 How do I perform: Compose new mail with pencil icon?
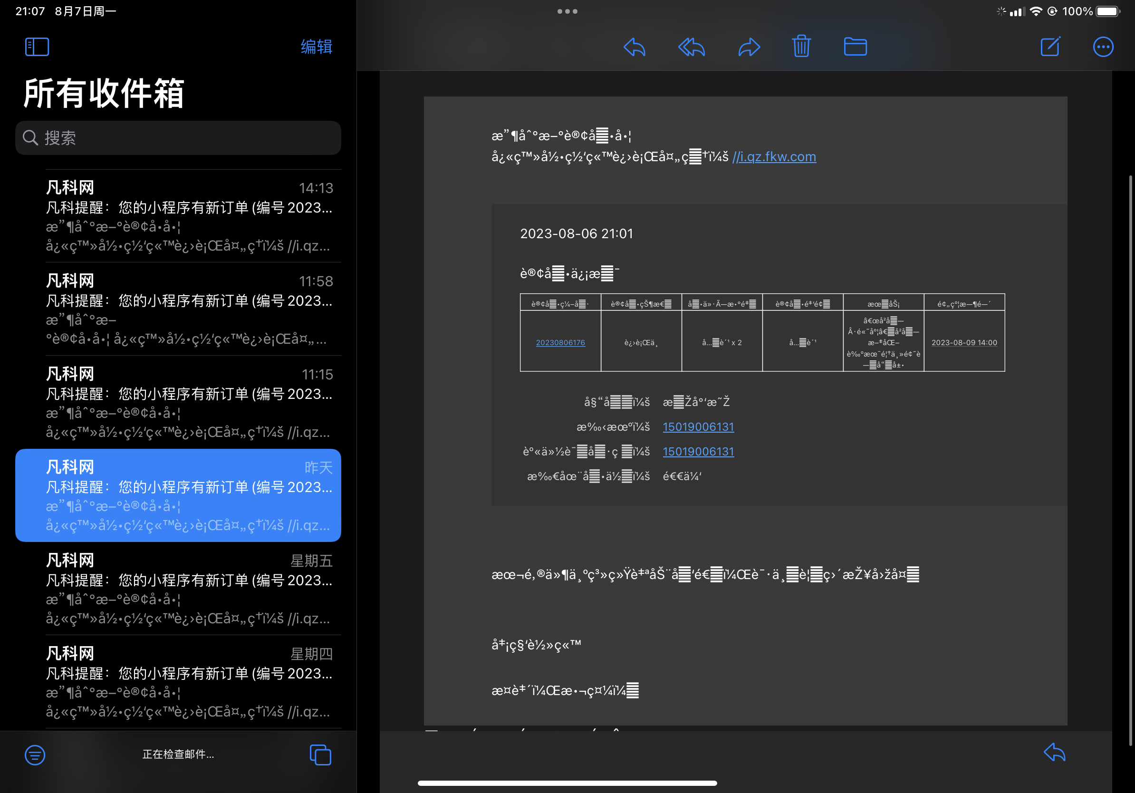1050,47
